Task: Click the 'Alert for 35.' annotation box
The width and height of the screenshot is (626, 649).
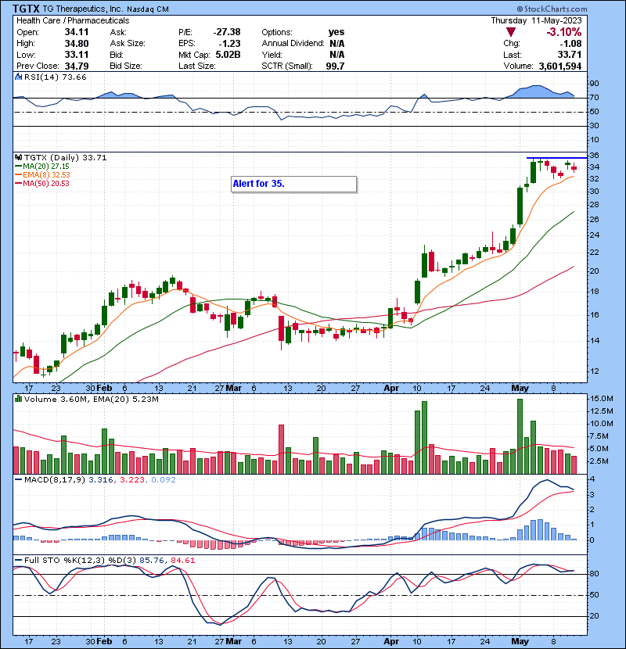Action: (293, 185)
